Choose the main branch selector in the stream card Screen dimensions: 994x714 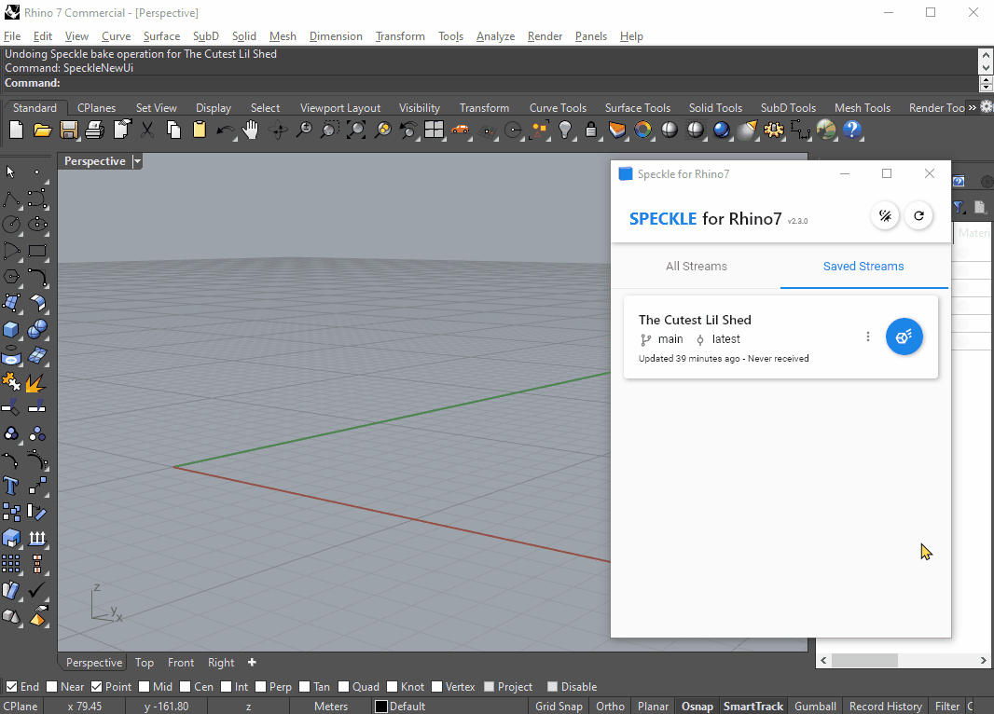[662, 339]
